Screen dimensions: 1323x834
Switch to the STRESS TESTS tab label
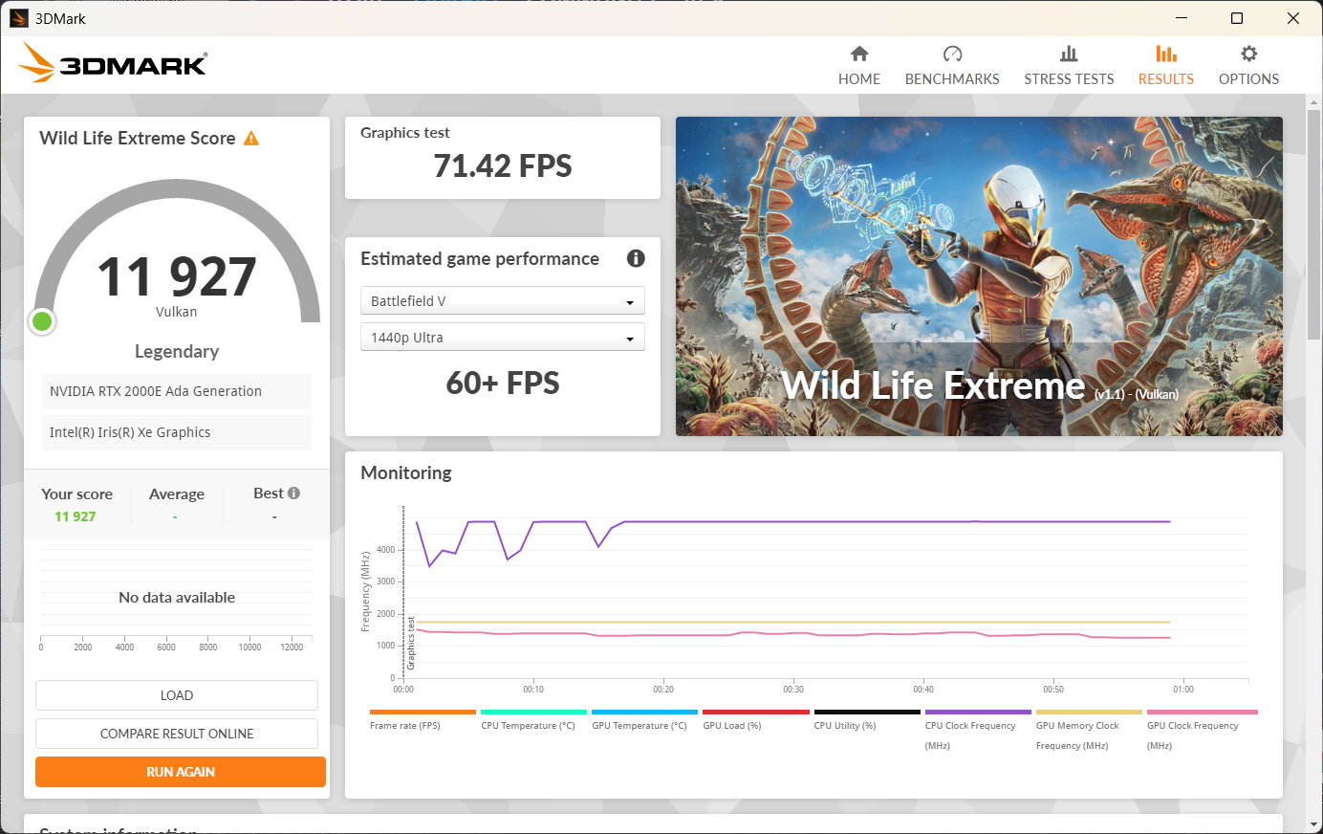pyautogui.click(x=1069, y=79)
